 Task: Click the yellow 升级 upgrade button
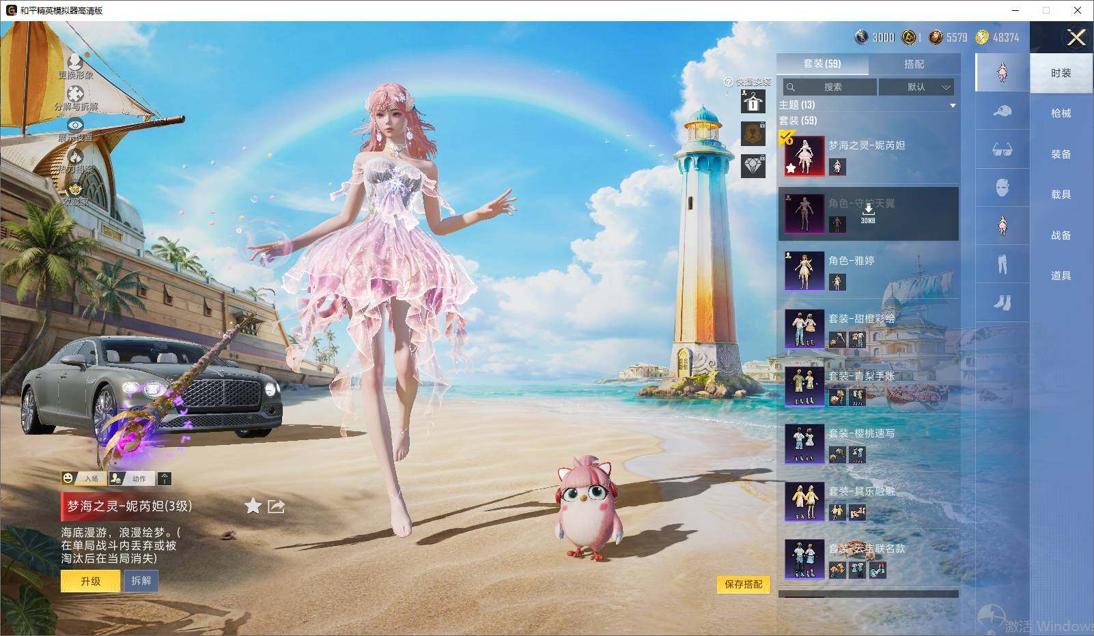click(90, 581)
